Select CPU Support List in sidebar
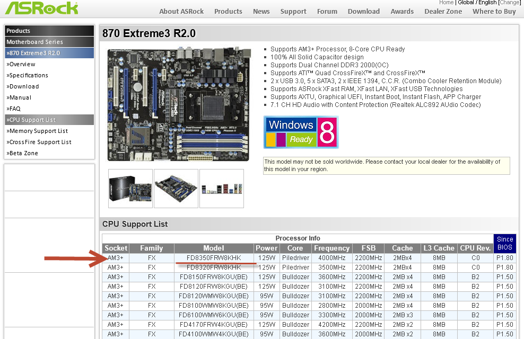 [49, 120]
